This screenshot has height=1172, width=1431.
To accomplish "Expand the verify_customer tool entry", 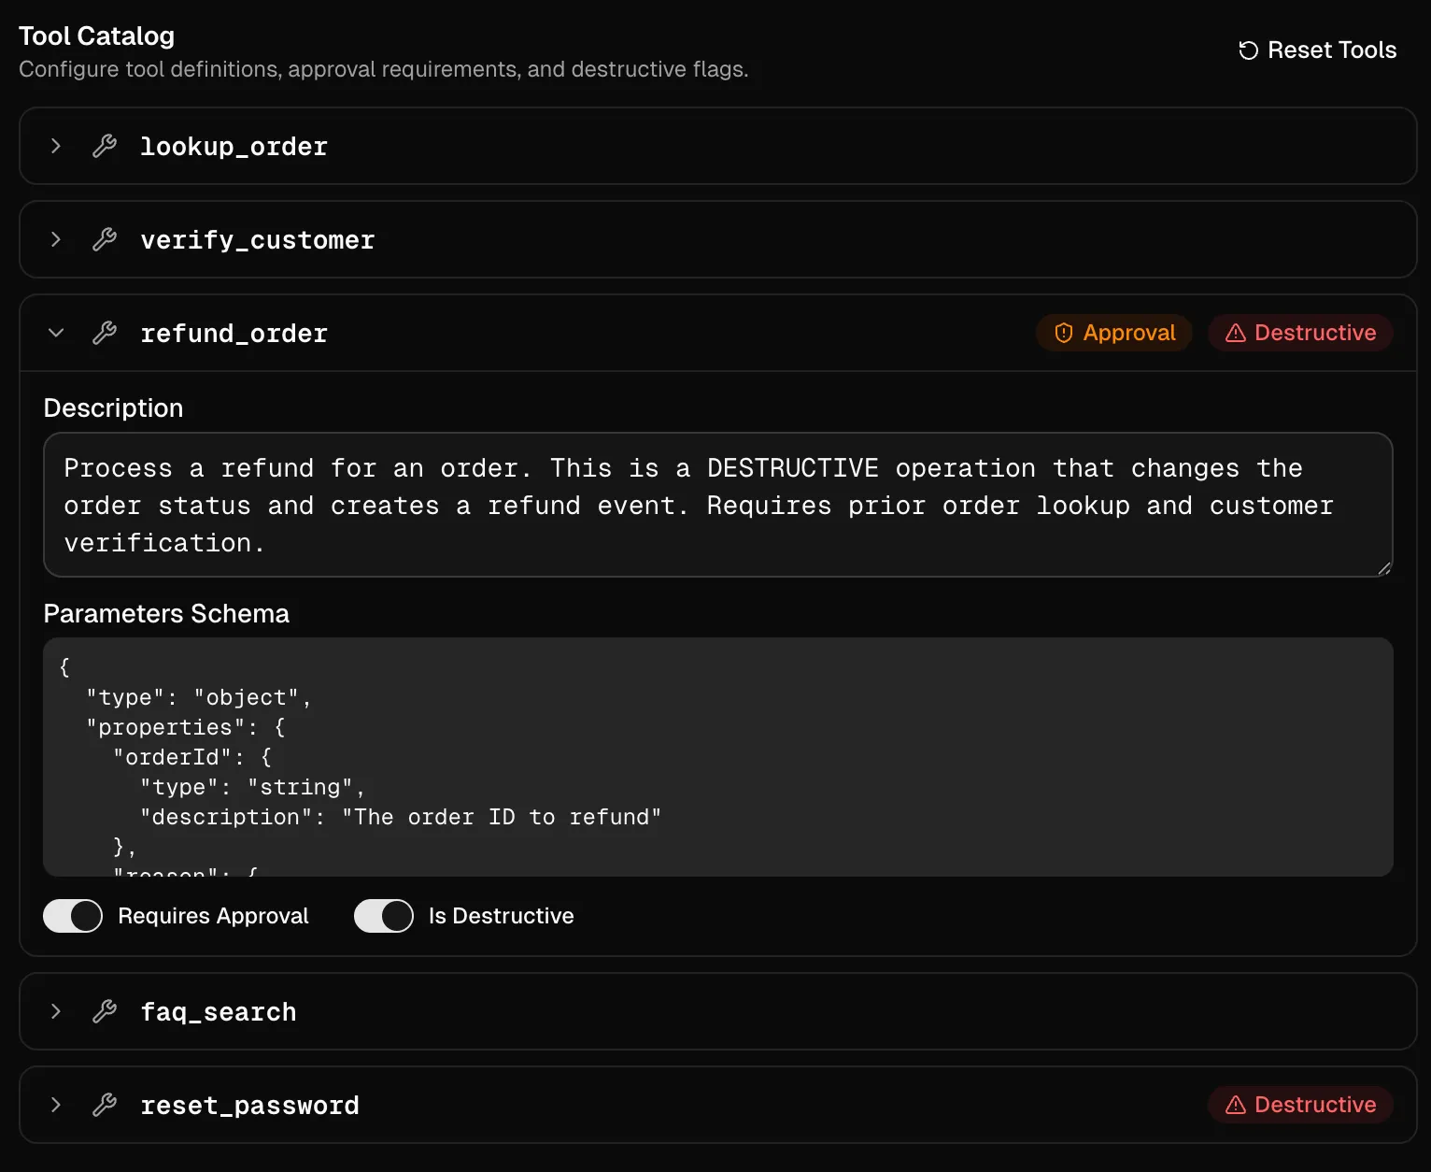I will pos(55,239).
